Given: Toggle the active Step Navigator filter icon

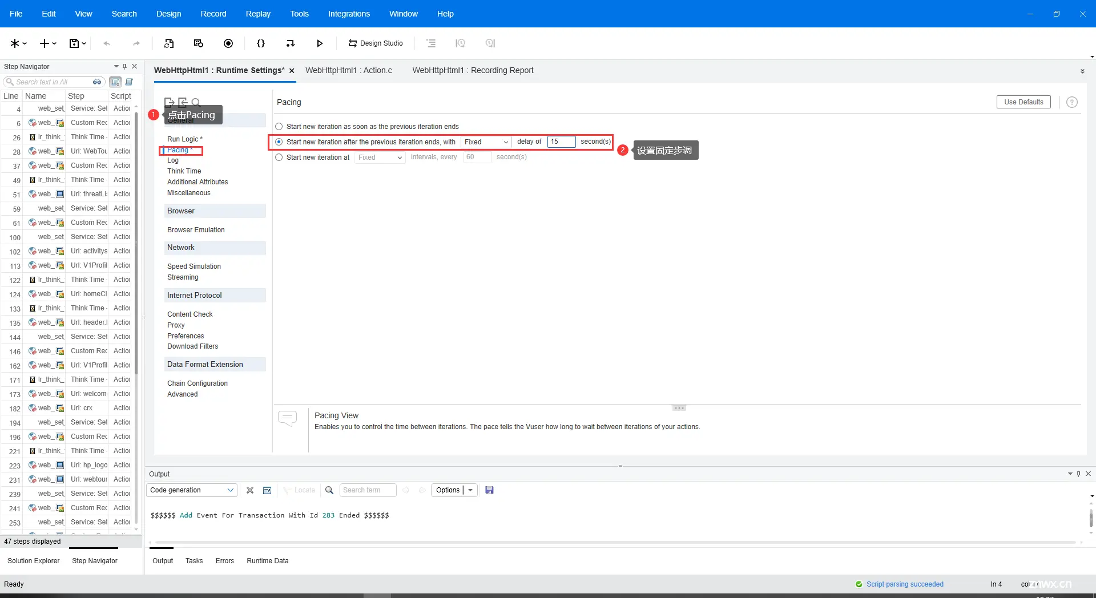Looking at the screenshot, I should click(x=115, y=82).
